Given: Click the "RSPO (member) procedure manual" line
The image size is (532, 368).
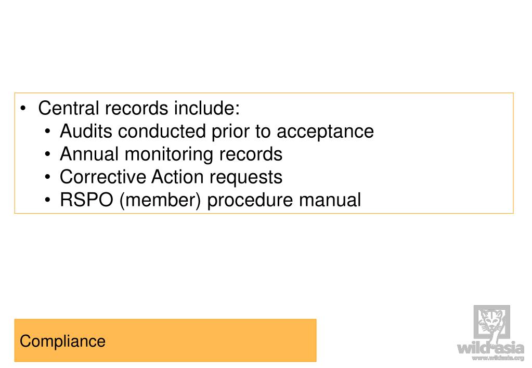Looking at the screenshot, I should 211,200.
